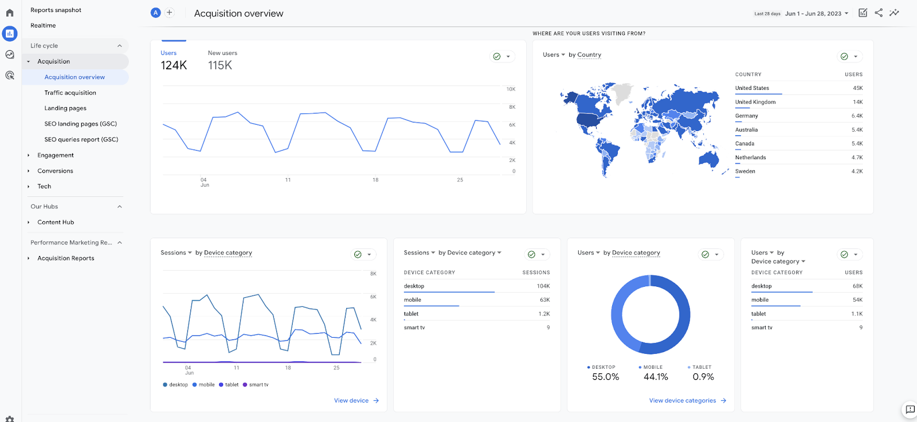
Task: Open the feedback icon at bottom right
Action: pos(910,409)
